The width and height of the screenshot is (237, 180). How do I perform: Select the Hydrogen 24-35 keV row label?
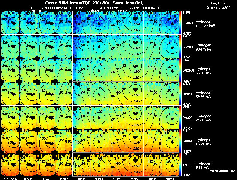204,118
